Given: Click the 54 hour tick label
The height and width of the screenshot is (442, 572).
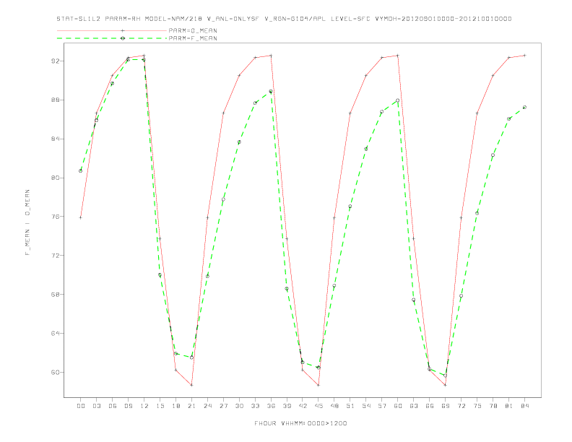Looking at the screenshot, I should coord(366,406).
